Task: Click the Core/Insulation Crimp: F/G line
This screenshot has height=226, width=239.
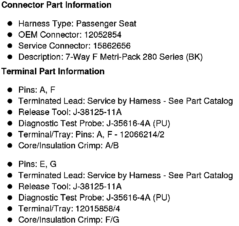Action: (x=69, y=220)
